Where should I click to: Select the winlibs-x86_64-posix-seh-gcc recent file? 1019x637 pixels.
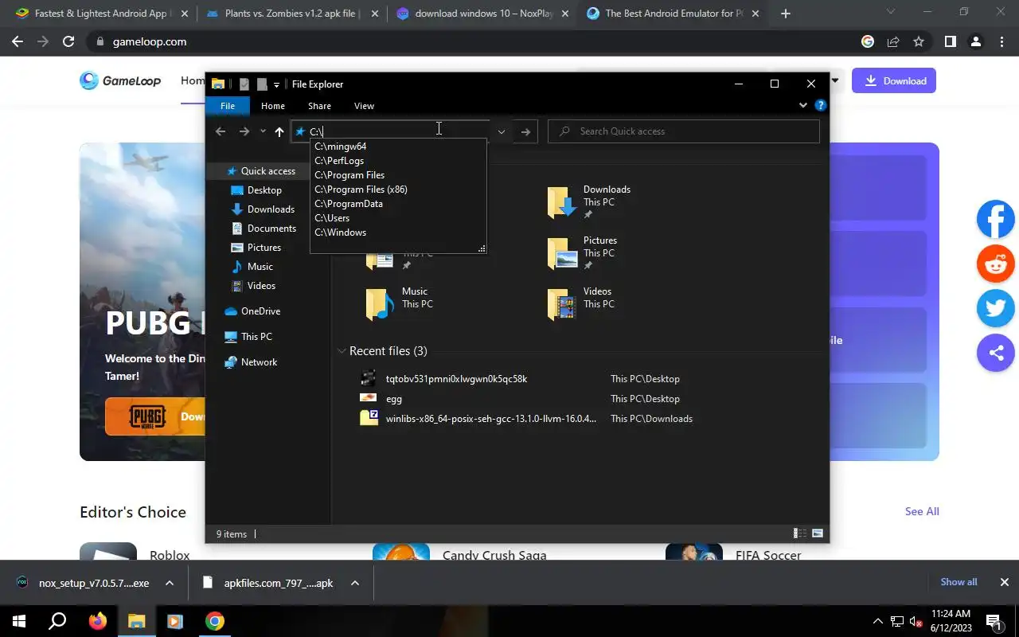490,419
